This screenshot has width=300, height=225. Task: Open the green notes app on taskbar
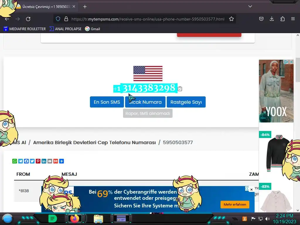click(52, 219)
